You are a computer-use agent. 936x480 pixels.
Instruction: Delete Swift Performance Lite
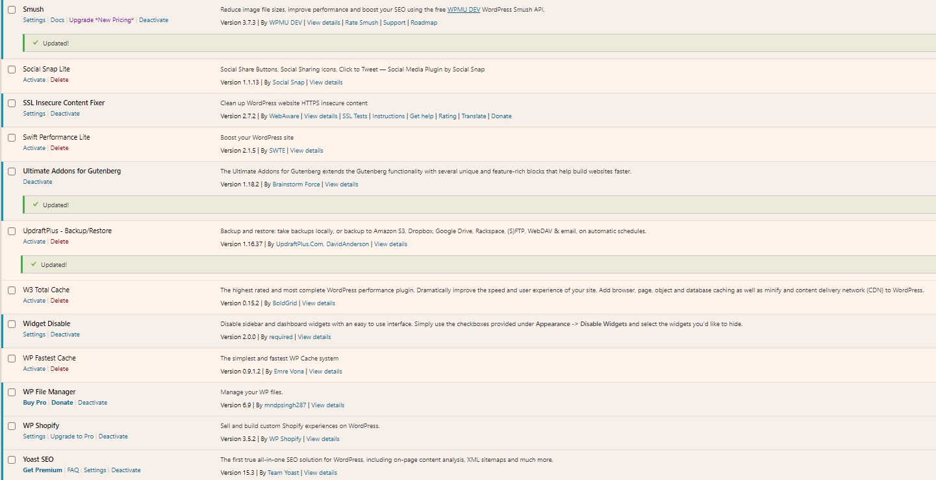pos(59,148)
